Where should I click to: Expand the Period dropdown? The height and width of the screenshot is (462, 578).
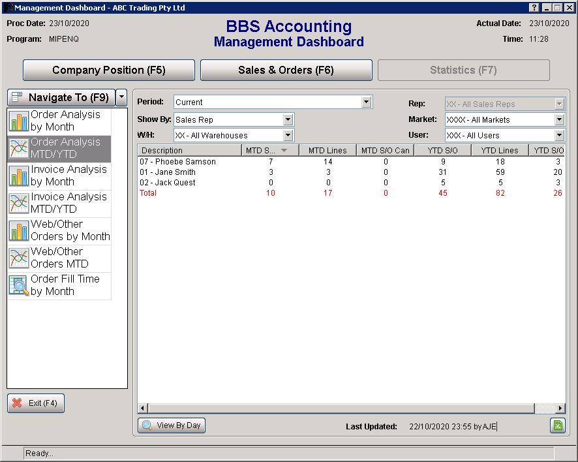[x=366, y=102]
